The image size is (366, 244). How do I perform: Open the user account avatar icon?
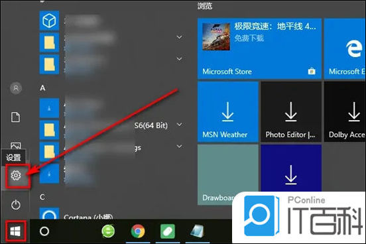(x=16, y=88)
